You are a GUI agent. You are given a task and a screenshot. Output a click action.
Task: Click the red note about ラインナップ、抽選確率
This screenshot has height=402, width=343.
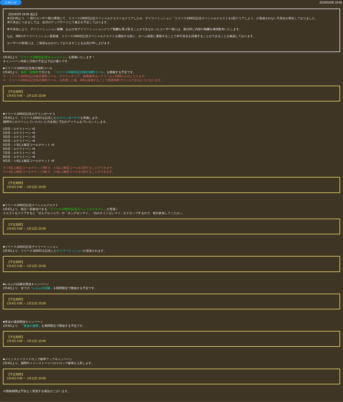click(75, 76)
